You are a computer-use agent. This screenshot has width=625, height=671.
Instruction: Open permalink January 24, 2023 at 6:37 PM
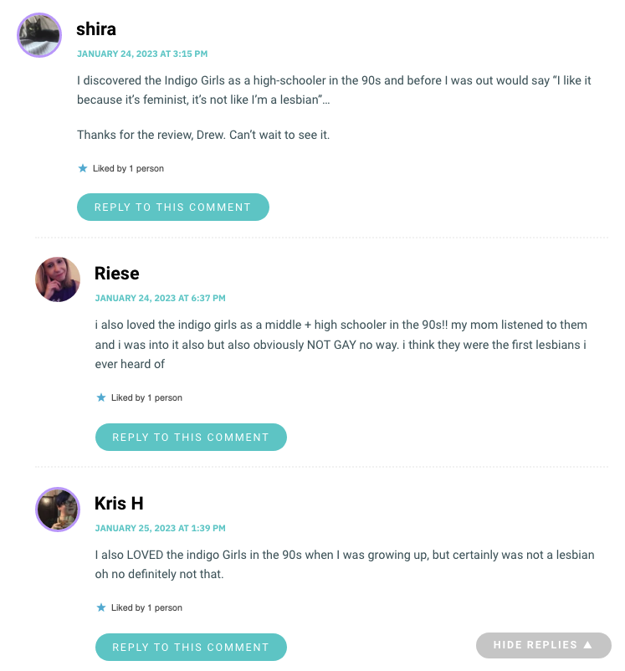[160, 298]
